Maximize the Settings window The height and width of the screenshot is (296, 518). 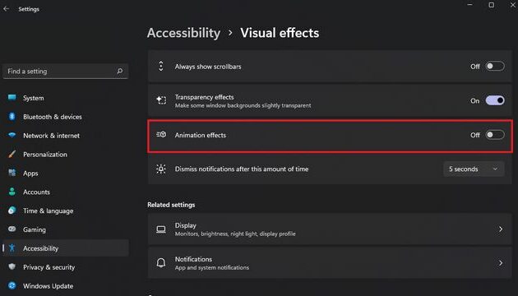(492, 5)
